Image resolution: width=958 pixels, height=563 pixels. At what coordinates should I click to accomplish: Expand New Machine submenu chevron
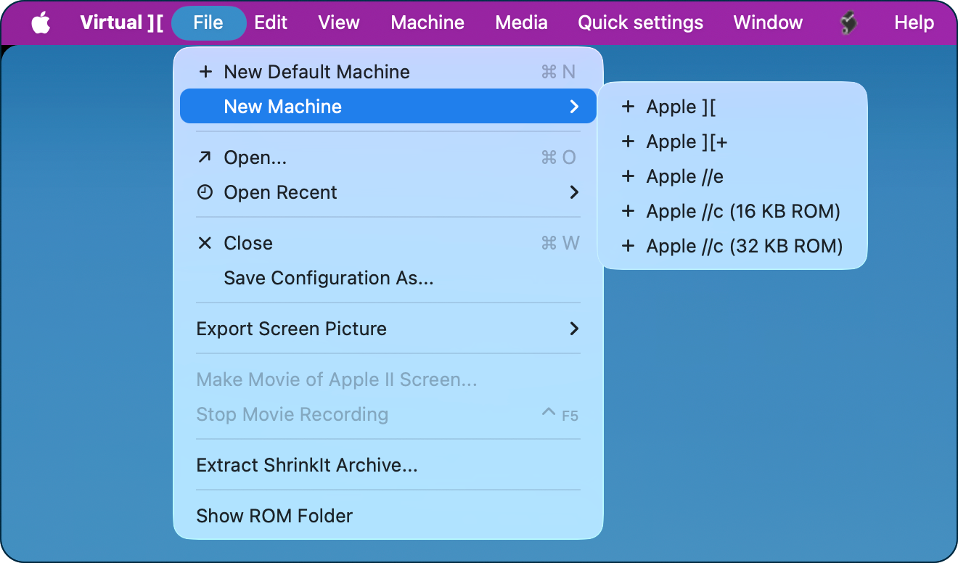click(x=574, y=107)
